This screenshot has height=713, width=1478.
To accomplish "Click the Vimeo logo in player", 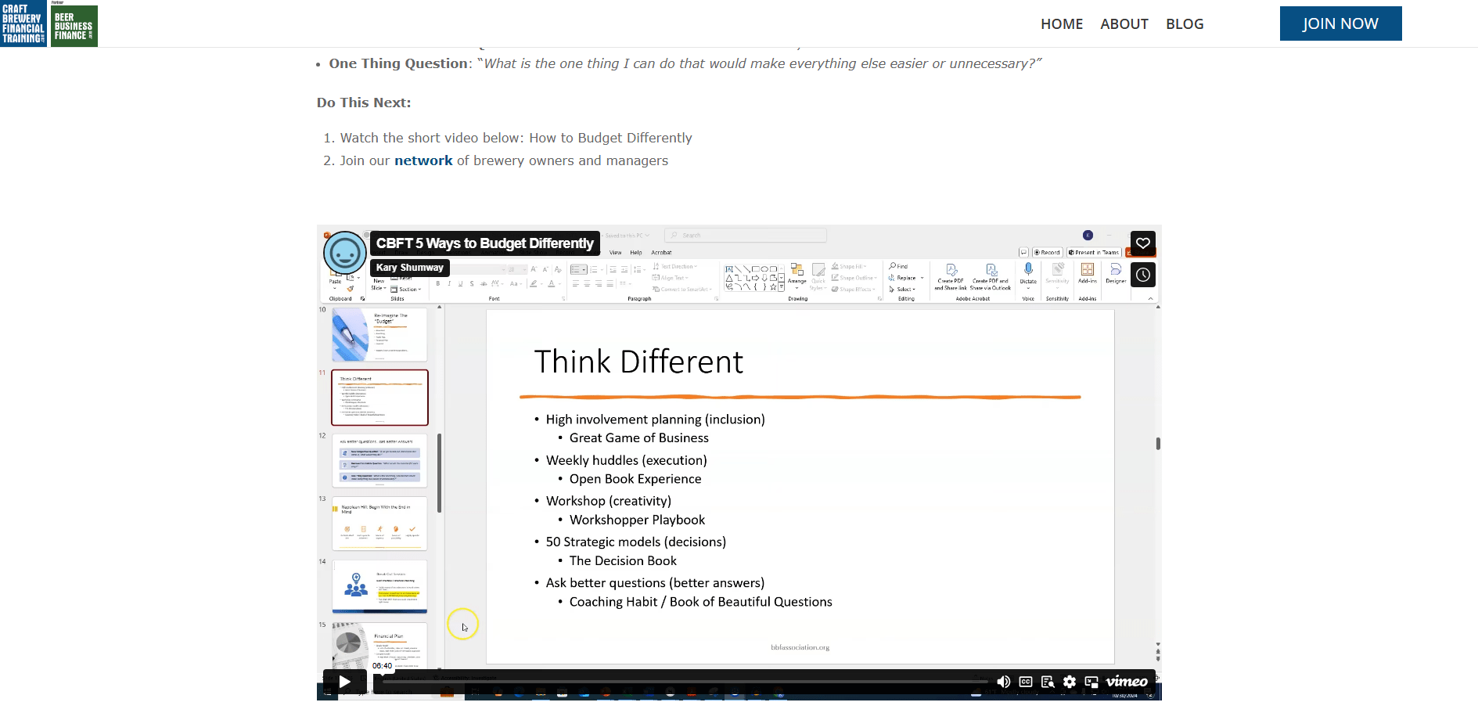I will click(x=1127, y=682).
